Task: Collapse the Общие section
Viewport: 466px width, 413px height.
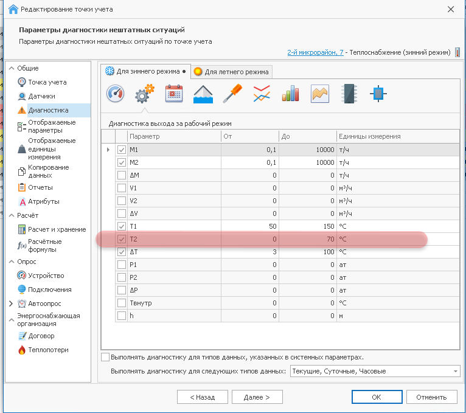Action: pyautogui.click(x=11, y=69)
